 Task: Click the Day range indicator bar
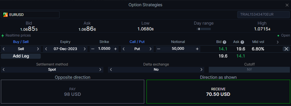pyautogui.click(x=203, y=29)
